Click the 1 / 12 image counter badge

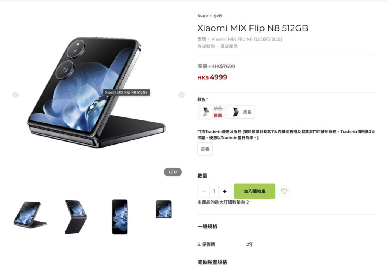pyautogui.click(x=173, y=172)
